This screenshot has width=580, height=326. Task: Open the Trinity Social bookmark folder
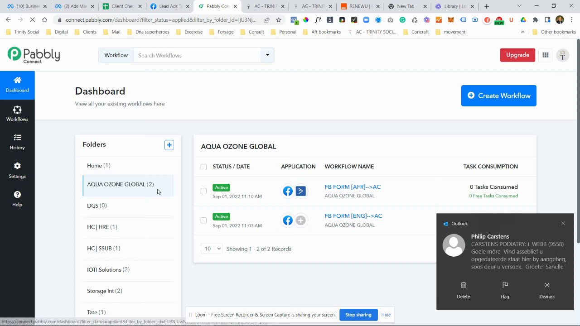pos(23,32)
